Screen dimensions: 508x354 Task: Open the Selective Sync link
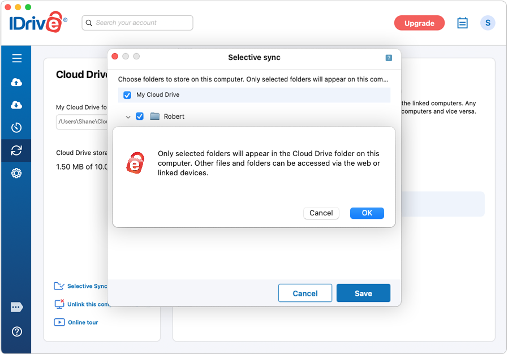87,286
